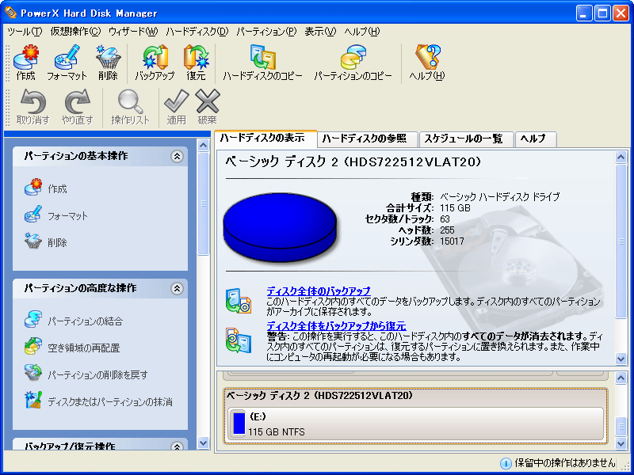This screenshot has width=634, height=475.
Task: Click the disk info pane scroll-up arrow
Action: (x=621, y=157)
